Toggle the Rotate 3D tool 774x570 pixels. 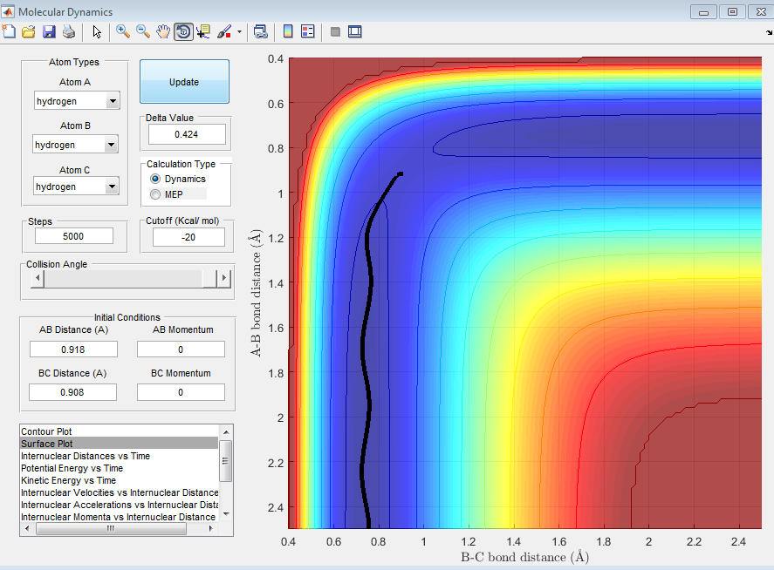(183, 31)
